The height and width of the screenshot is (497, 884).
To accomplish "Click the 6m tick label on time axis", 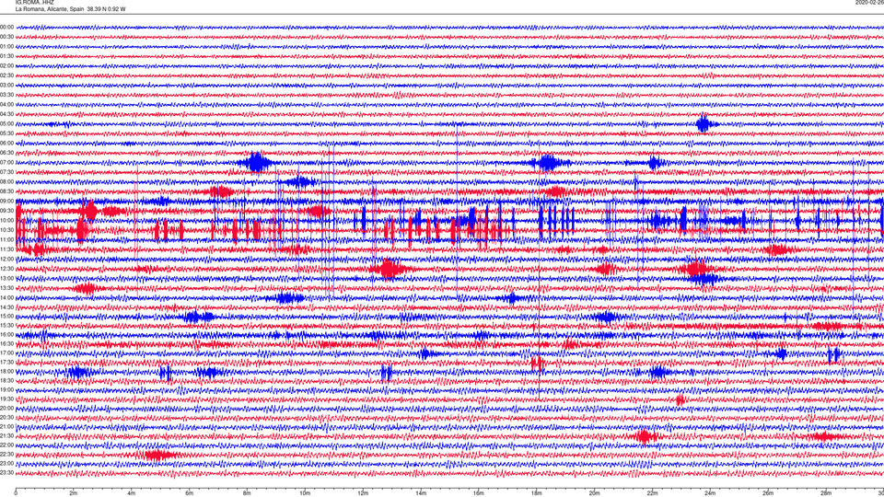I will 190,493.
